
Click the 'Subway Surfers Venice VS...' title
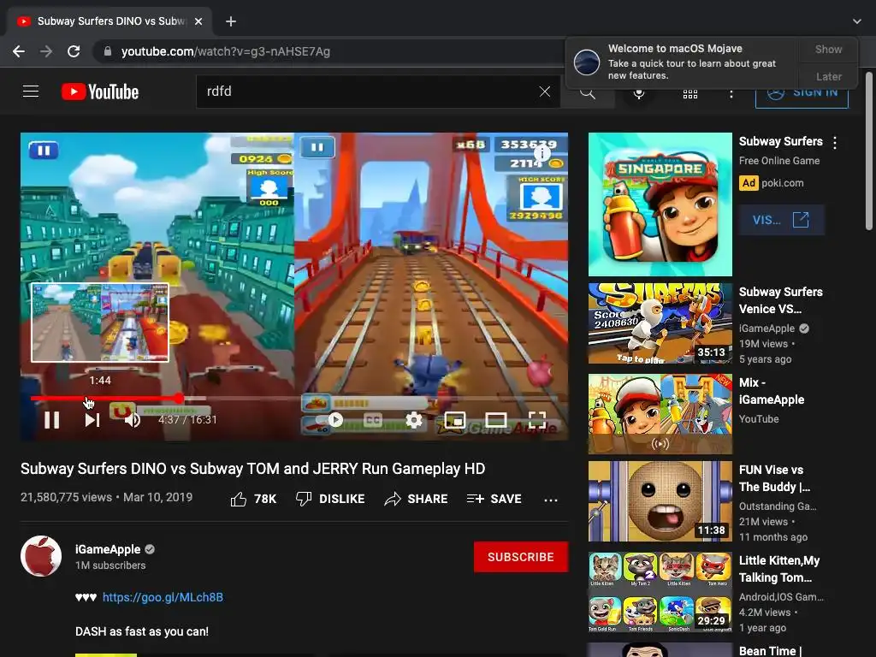[780, 300]
